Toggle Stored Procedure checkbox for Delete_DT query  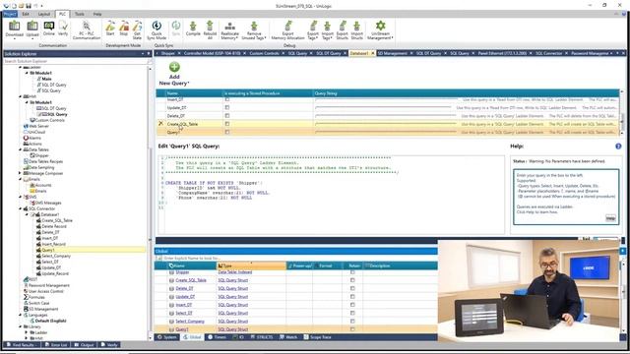click(227, 116)
